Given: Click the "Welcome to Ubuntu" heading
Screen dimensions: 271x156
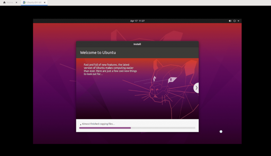Looking at the screenshot, I should [x=98, y=52].
